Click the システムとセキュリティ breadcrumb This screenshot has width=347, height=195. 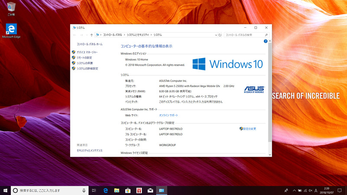tap(138, 35)
